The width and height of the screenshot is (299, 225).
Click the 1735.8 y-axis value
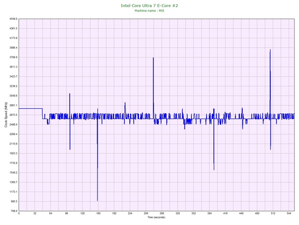(13, 163)
